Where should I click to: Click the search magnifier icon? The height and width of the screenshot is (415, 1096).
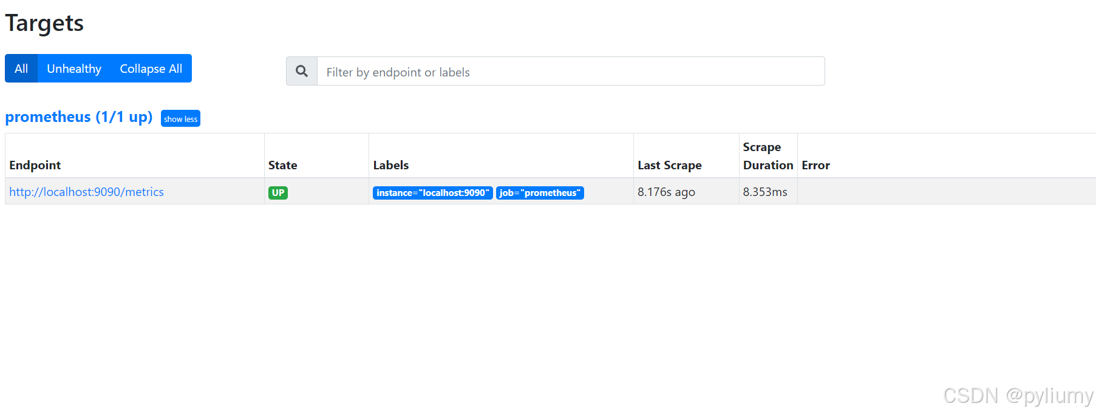click(302, 71)
